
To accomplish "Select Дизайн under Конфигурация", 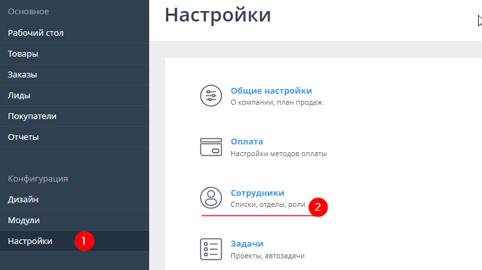I will click(x=23, y=199).
